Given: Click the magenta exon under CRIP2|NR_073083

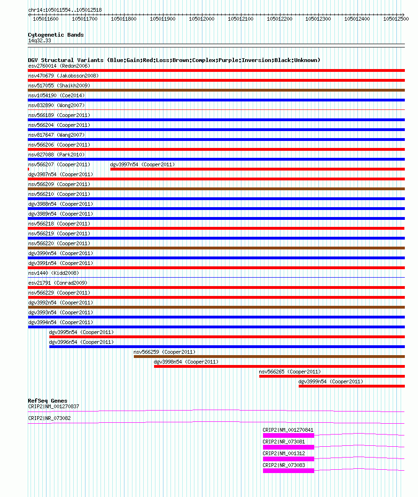Looking at the screenshot, I should pyautogui.click(x=289, y=471).
